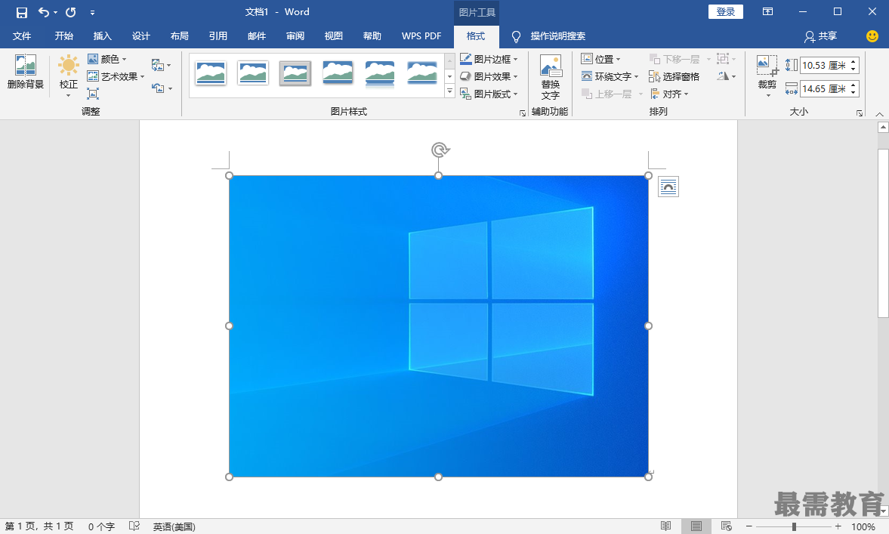Switch to Web Layout view icon

coord(727,526)
